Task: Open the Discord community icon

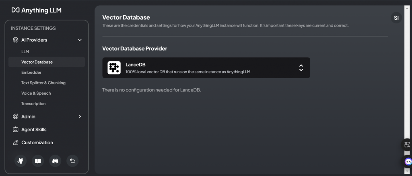Action: click(x=55, y=161)
